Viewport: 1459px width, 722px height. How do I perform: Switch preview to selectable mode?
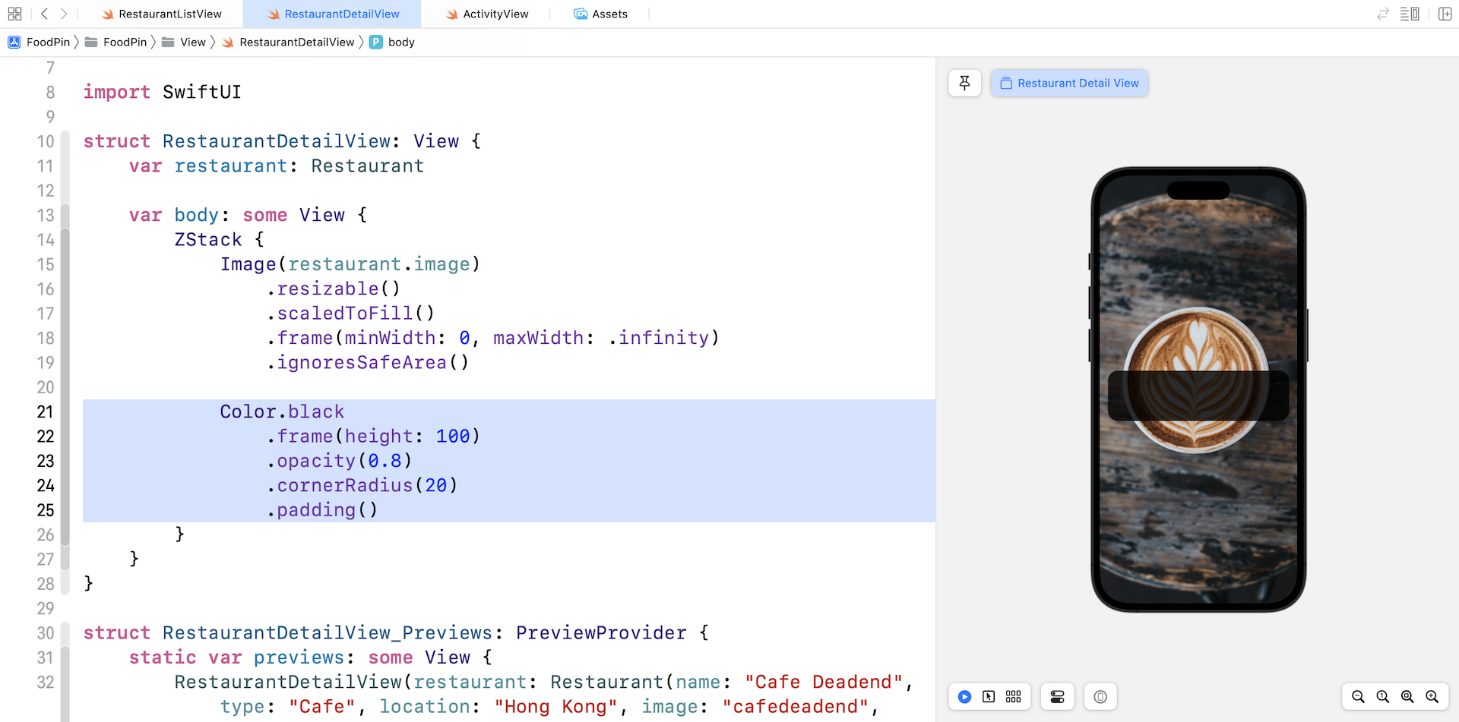click(x=989, y=696)
